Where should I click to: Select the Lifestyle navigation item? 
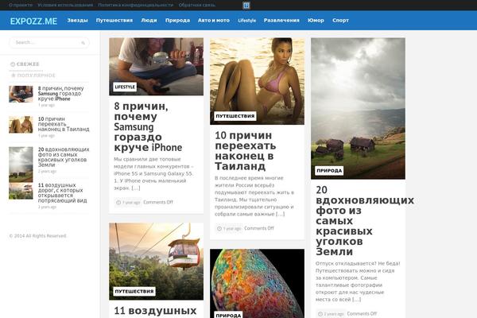[x=247, y=21]
